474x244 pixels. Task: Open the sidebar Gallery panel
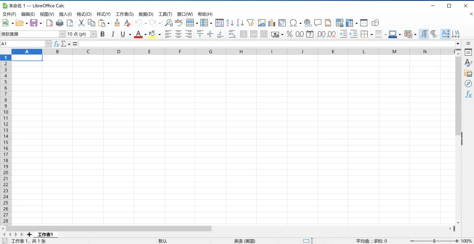468,73
